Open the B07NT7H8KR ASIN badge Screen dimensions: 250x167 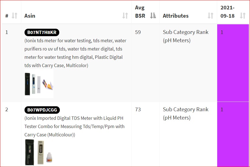[x=42, y=32]
